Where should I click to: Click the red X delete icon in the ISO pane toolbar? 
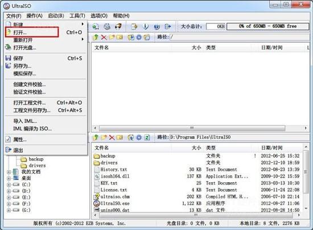coord(104,38)
